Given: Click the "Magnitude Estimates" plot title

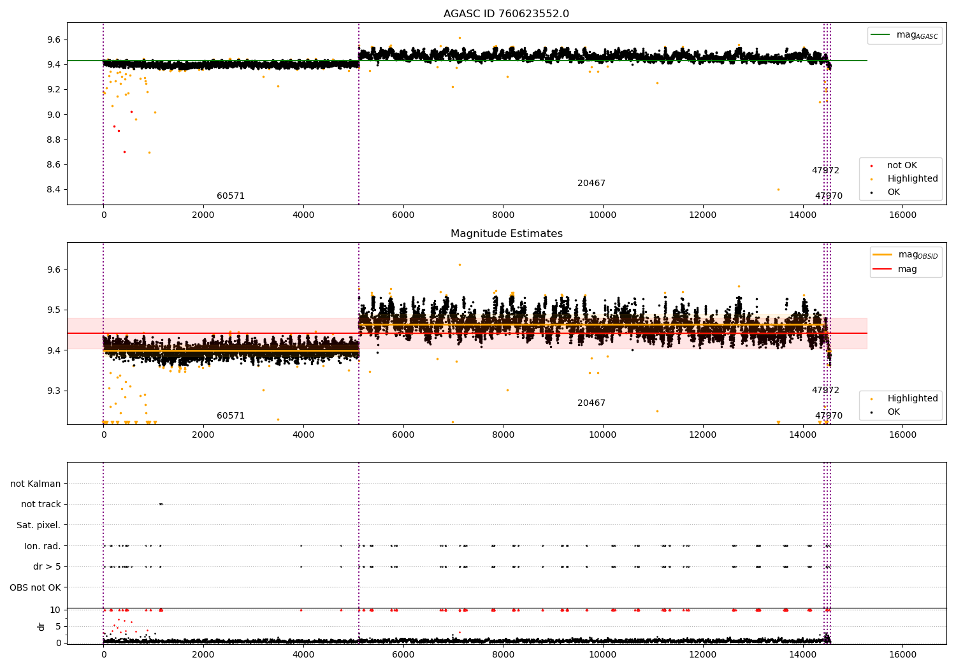Looking at the screenshot, I should 506,234.
